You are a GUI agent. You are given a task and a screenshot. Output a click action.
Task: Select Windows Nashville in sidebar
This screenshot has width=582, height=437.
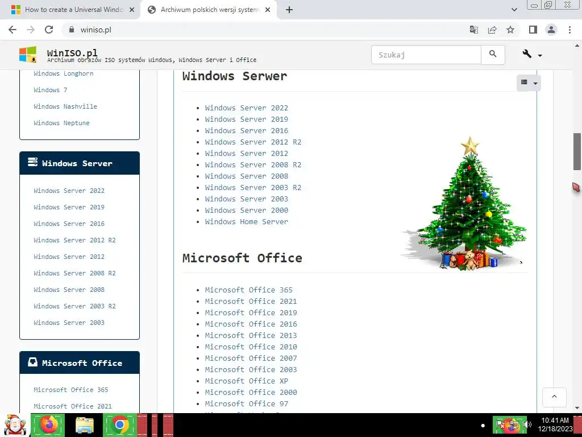pos(65,106)
